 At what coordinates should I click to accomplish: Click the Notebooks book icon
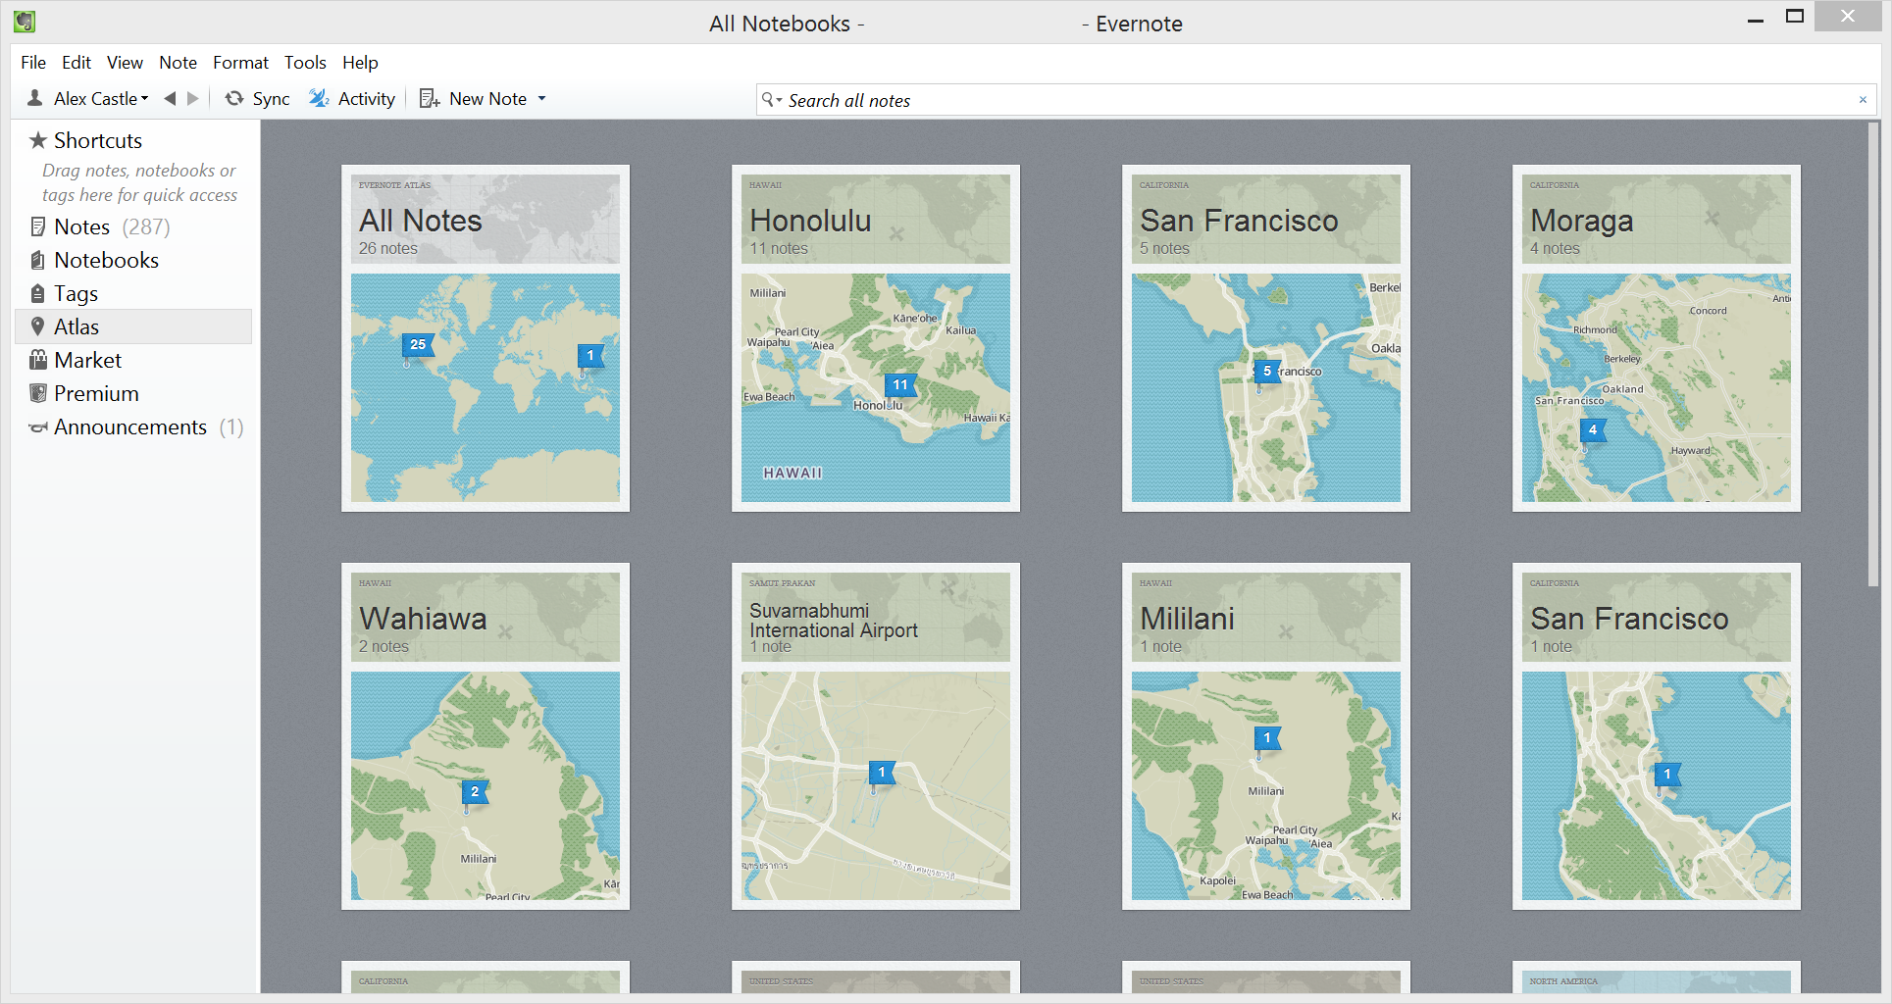[x=38, y=260]
